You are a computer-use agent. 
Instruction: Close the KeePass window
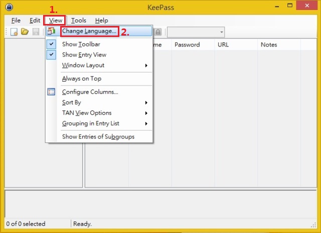307,5
